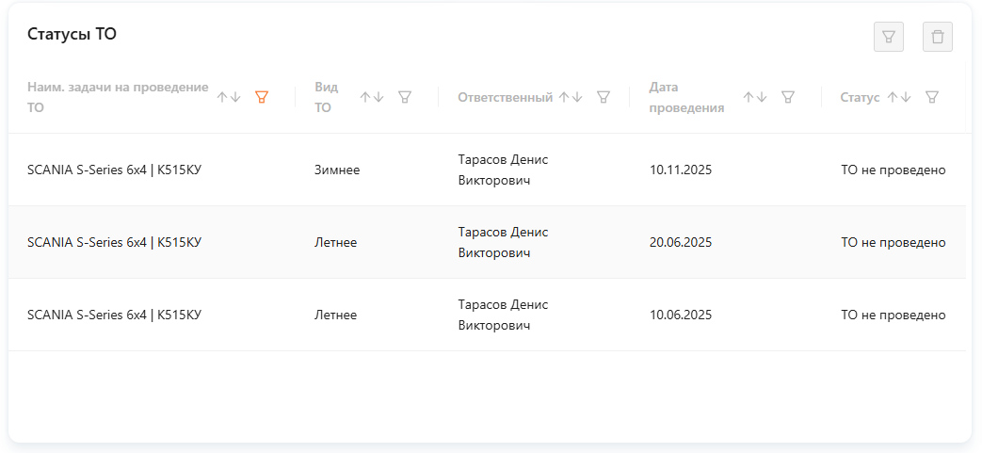Select the row dated 20.06.2025
Image resolution: width=982 pixels, height=453 pixels.
pyautogui.click(x=487, y=242)
